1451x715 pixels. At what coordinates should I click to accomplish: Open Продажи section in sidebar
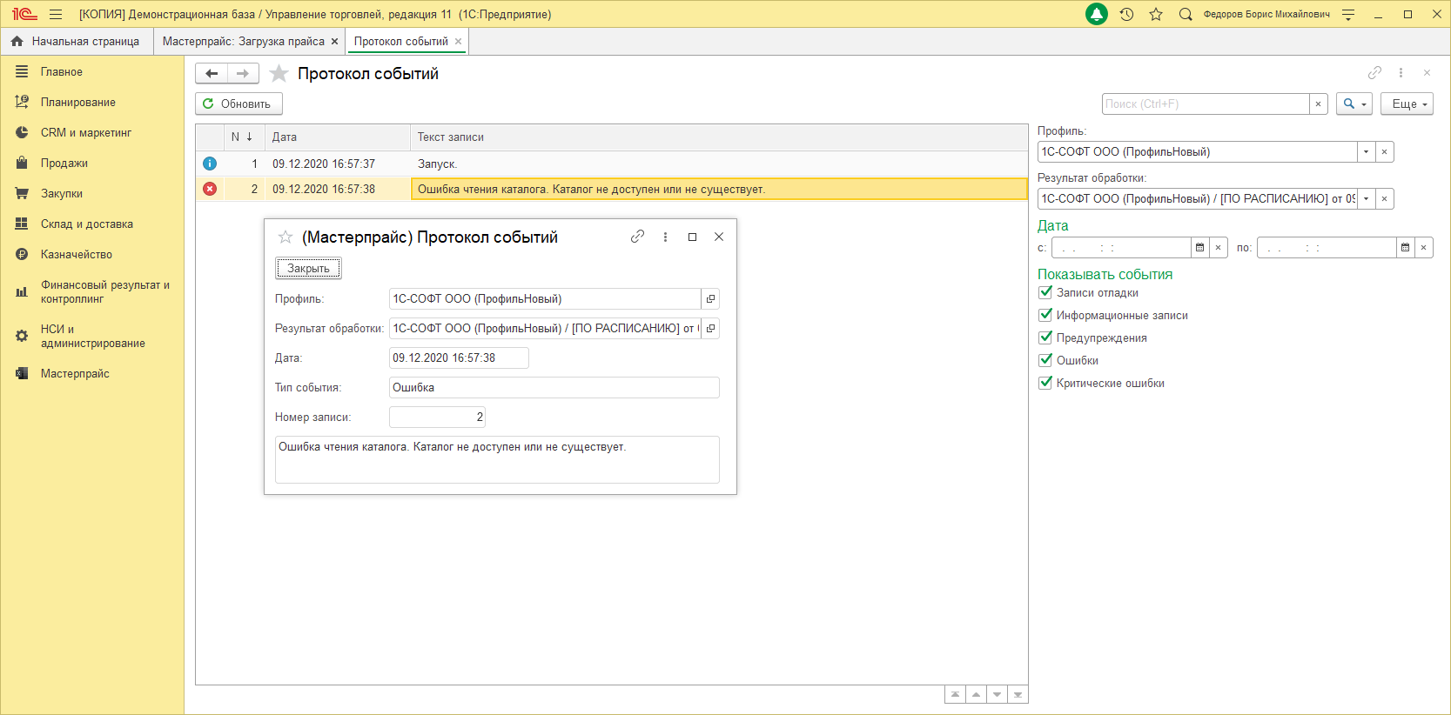coord(64,164)
